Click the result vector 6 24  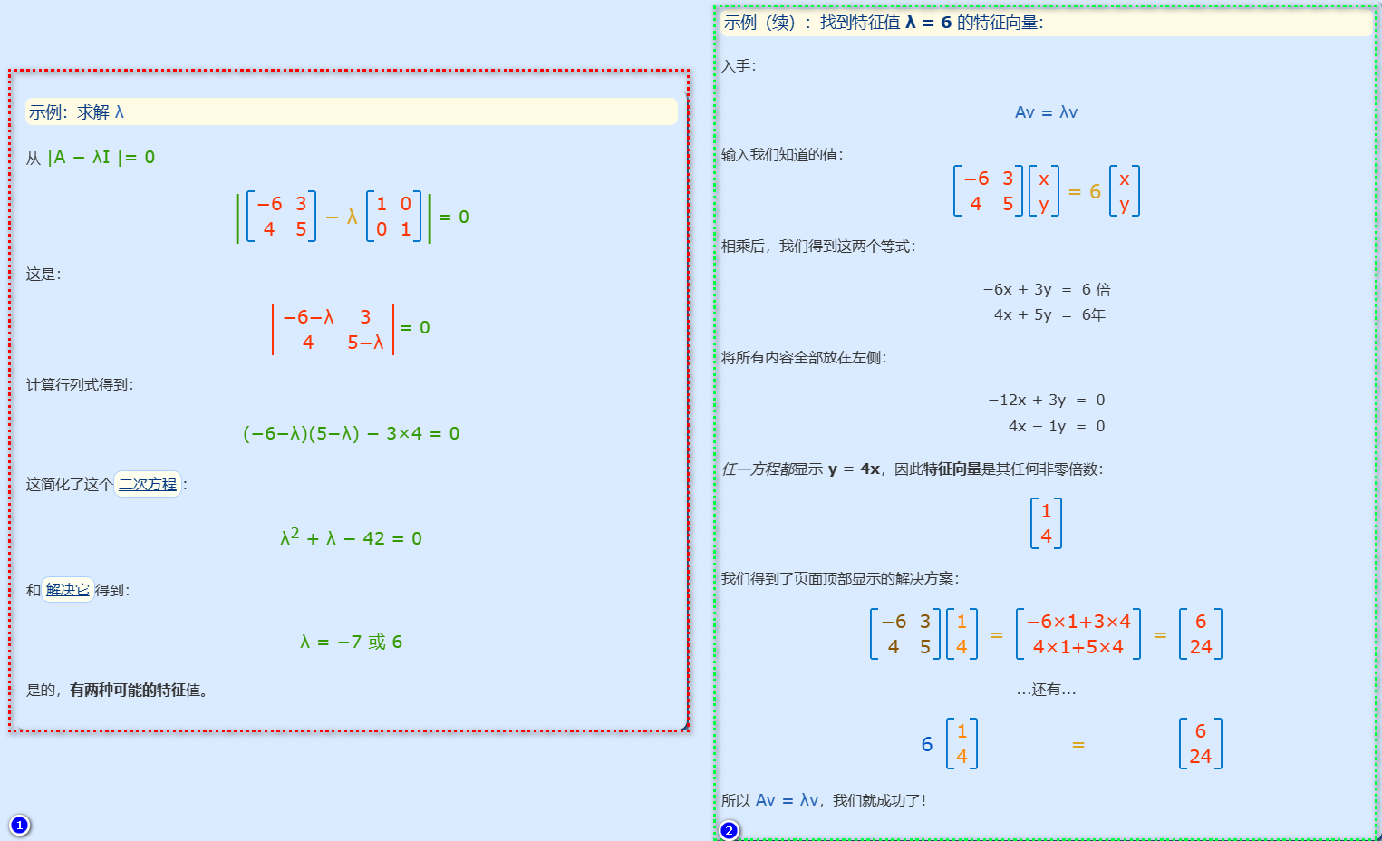pos(1201,633)
